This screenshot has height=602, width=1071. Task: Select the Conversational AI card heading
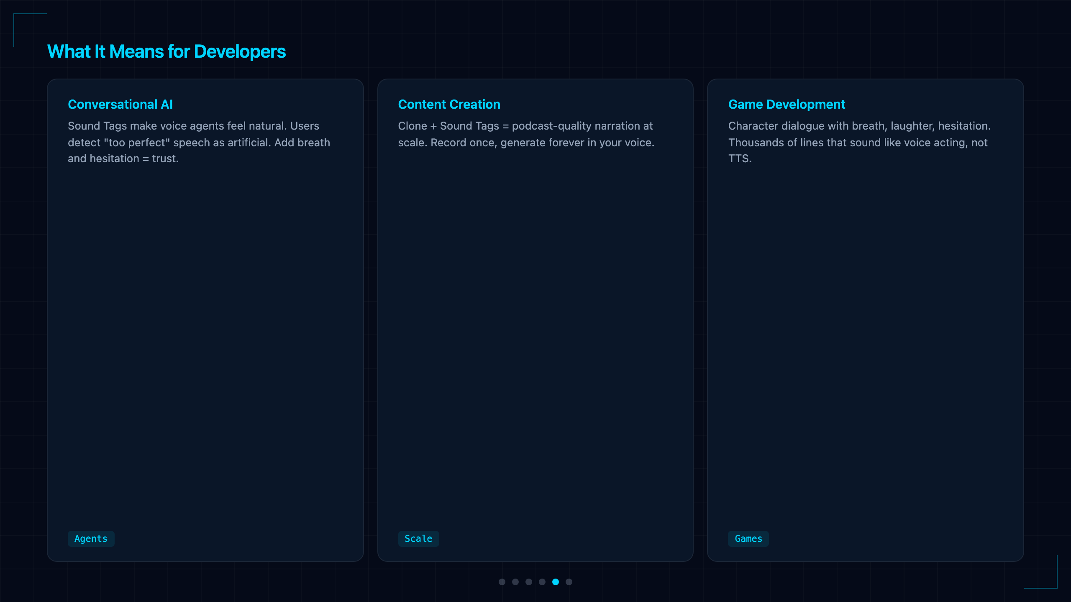click(120, 104)
